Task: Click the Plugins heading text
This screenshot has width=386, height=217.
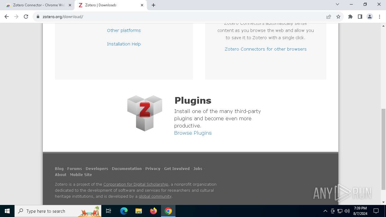Action: coord(193,100)
